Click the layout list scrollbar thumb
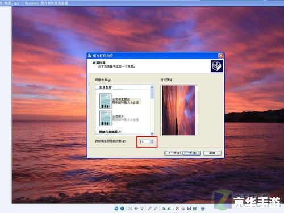Viewport: 284px width, 213px height. click(x=152, y=94)
